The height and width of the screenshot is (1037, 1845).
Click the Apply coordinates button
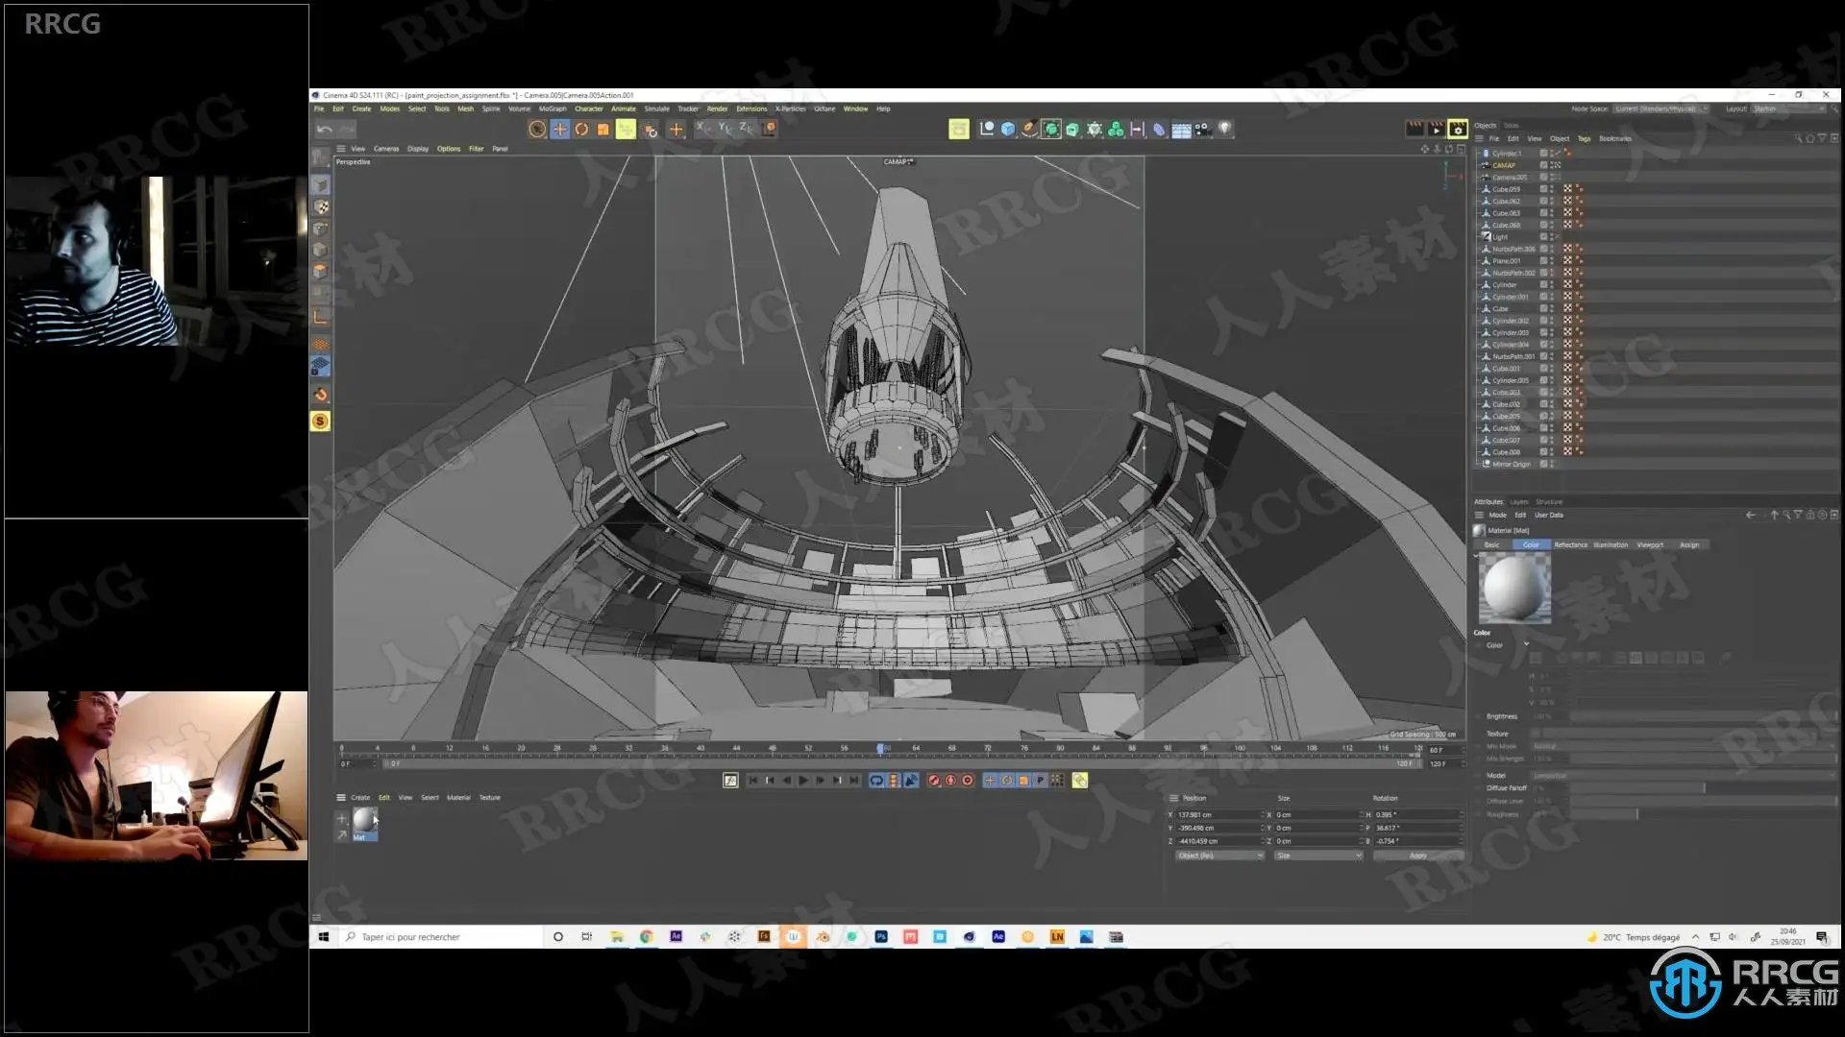pyautogui.click(x=1417, y=856)
